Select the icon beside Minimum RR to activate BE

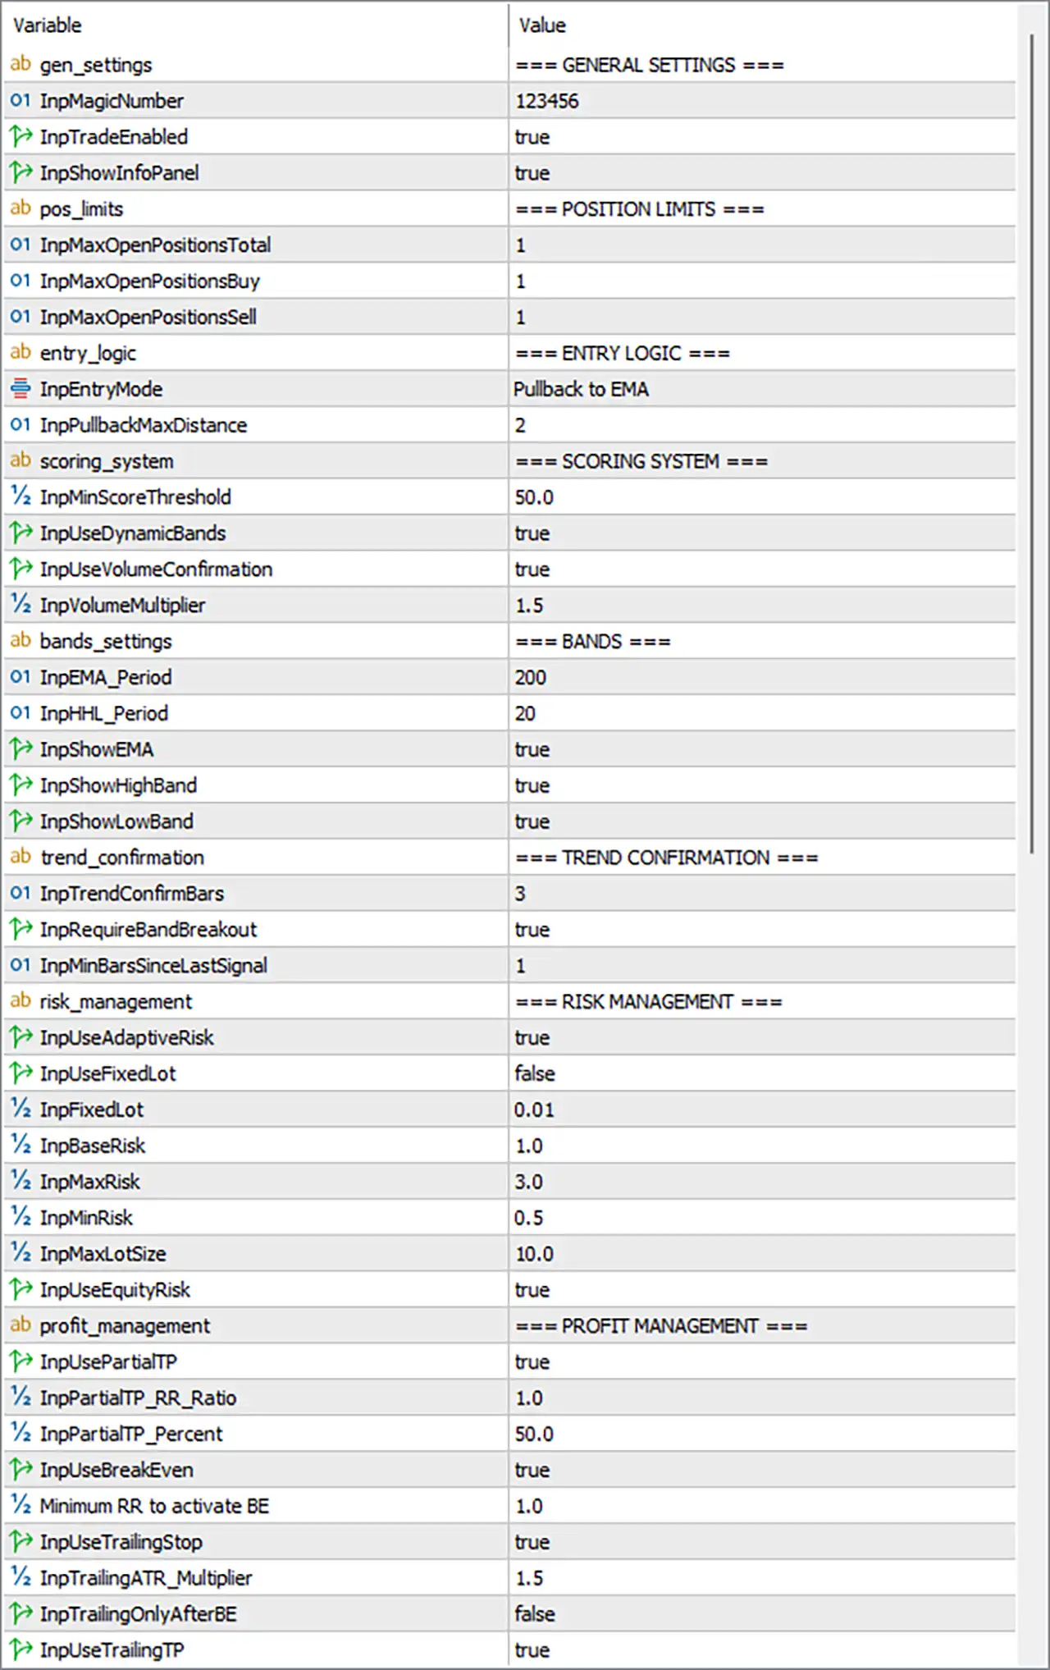(21, 1506)
